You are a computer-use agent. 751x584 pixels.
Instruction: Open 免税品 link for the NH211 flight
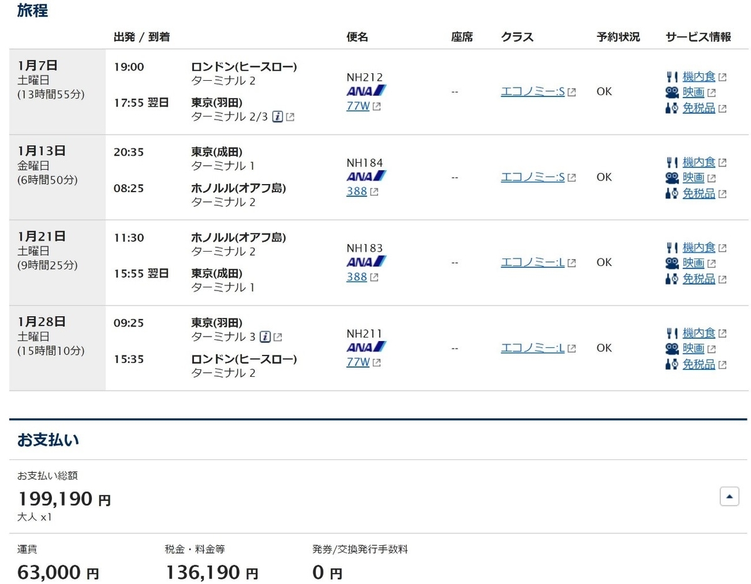(699, 364)
